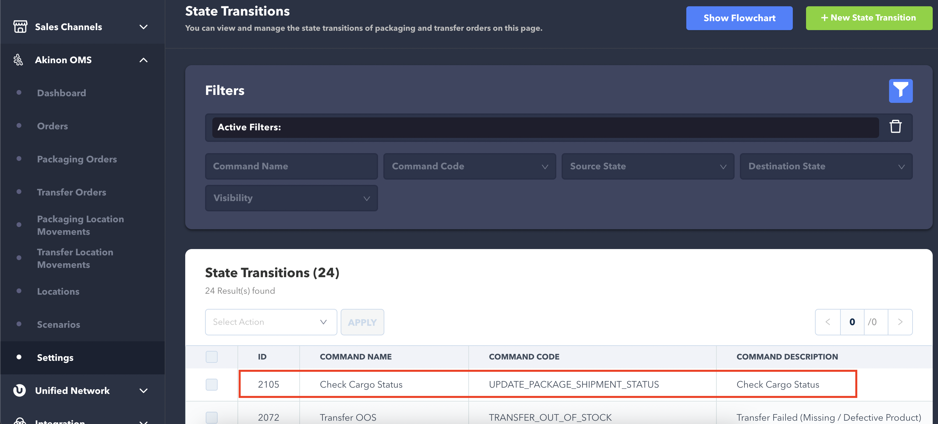The width and height of the screenshot is (938, 424).
Task: Expand the Visibility filter dropdown
Action: [291, 198]
